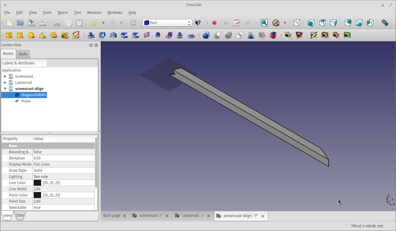Start macro recording with red button
This screenshot has height=231, width=396.
click(214, 23)
